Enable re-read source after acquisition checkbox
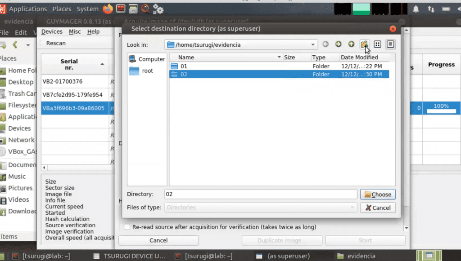461x261 pixels. click(127, 227)
